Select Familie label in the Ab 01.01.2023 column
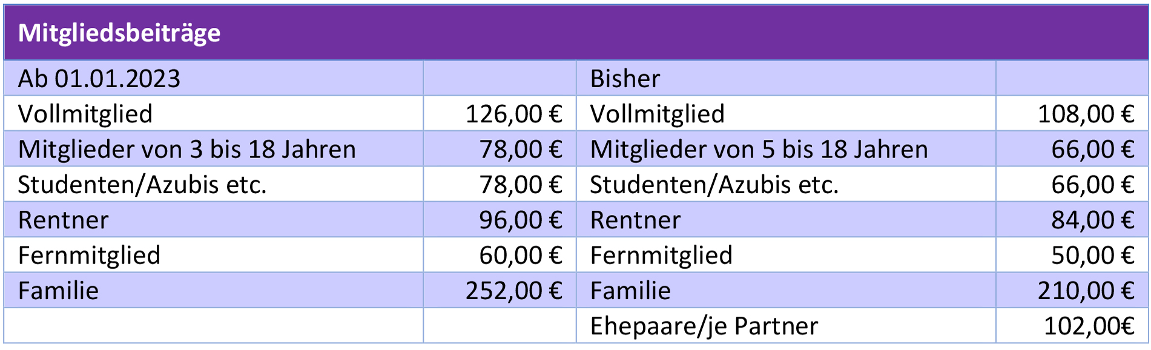Viewport: 1151px width, 350px height. tap(58, 291)
